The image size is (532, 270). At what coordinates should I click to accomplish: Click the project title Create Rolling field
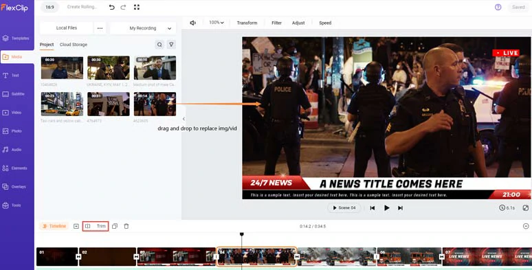[82, 7]
